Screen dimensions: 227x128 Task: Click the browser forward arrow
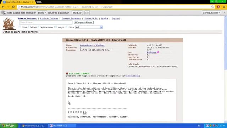(x=8, y=7)
